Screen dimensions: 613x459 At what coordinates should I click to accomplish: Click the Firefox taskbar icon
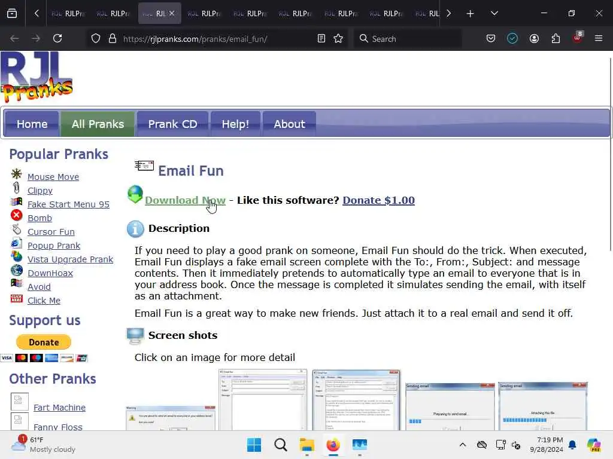click(x=333, y=445)
